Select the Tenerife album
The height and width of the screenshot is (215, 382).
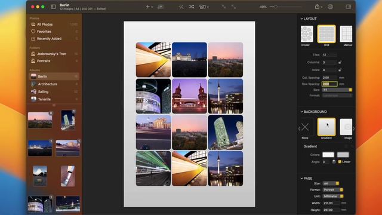coord(54,99)
